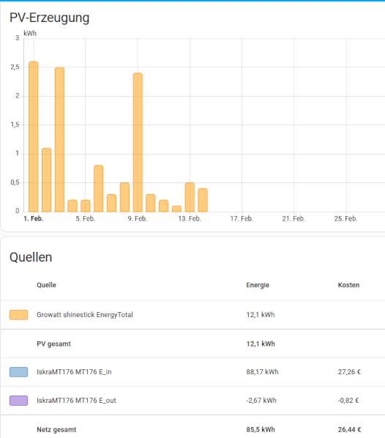Select the tallest bar at 1. Feb.
The width and height of the screenshot is (385, 438).
click(x=34, y=136)
